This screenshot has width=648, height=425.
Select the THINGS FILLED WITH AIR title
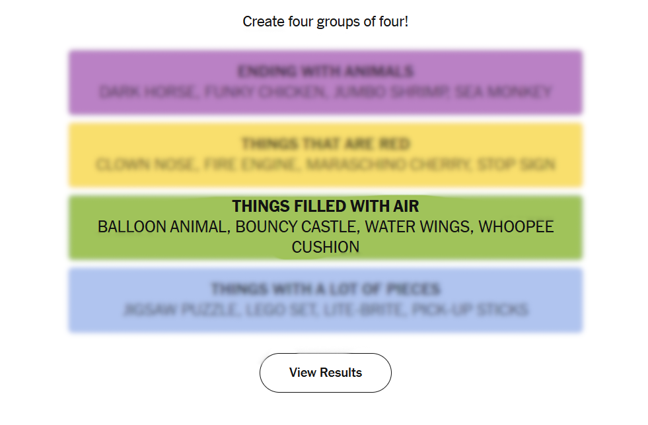(x=325, y=207)
